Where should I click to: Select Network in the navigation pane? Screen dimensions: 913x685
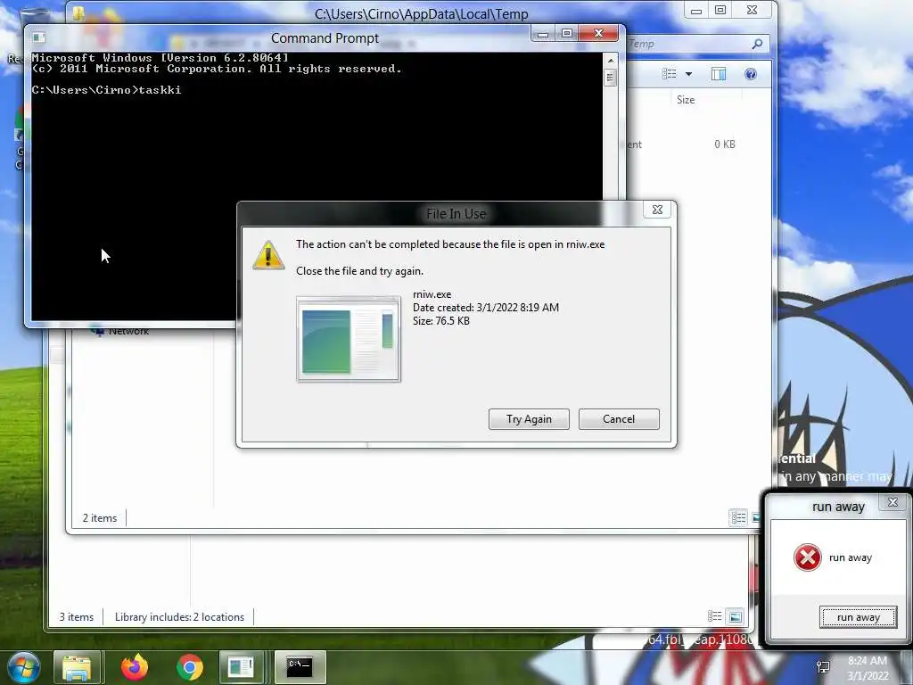(x=128, y=331)
